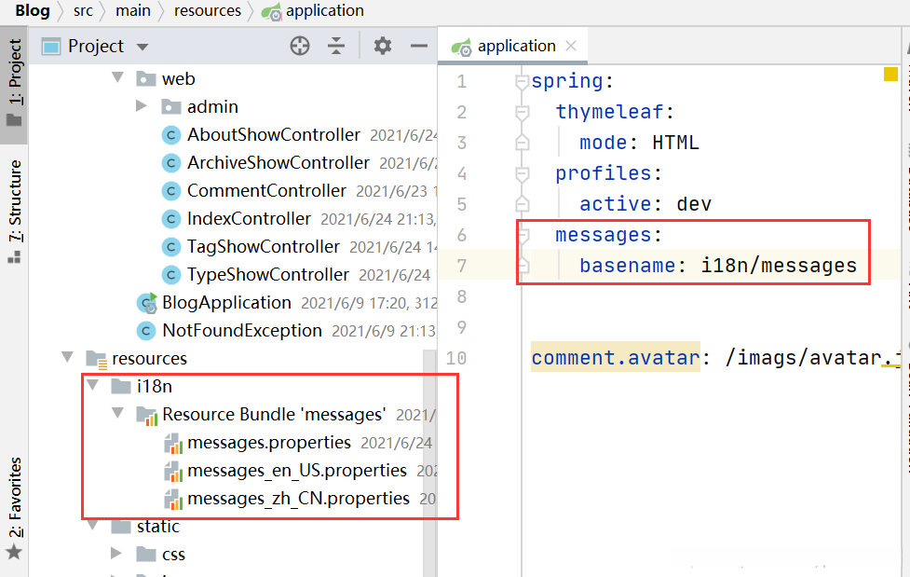Collapse the Resource Bundle 'messages' node
Image resolution: width=910 pixels, height=577 pixels.
coord(117,414)
